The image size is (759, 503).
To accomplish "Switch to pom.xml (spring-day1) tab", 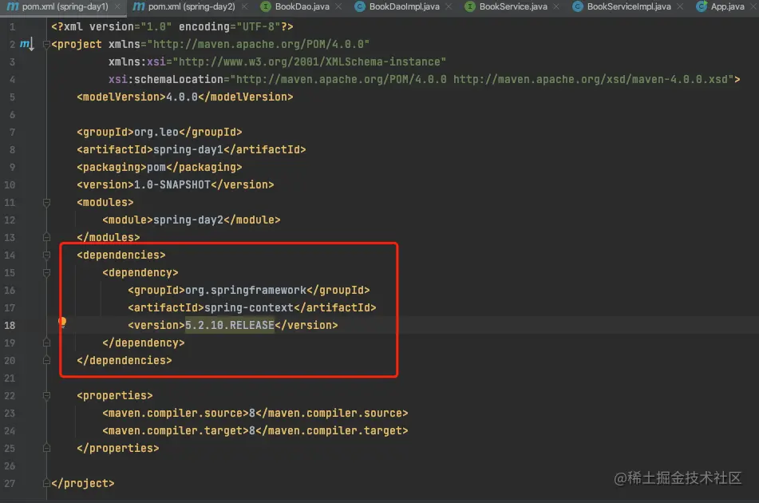I will coord(65,6).
